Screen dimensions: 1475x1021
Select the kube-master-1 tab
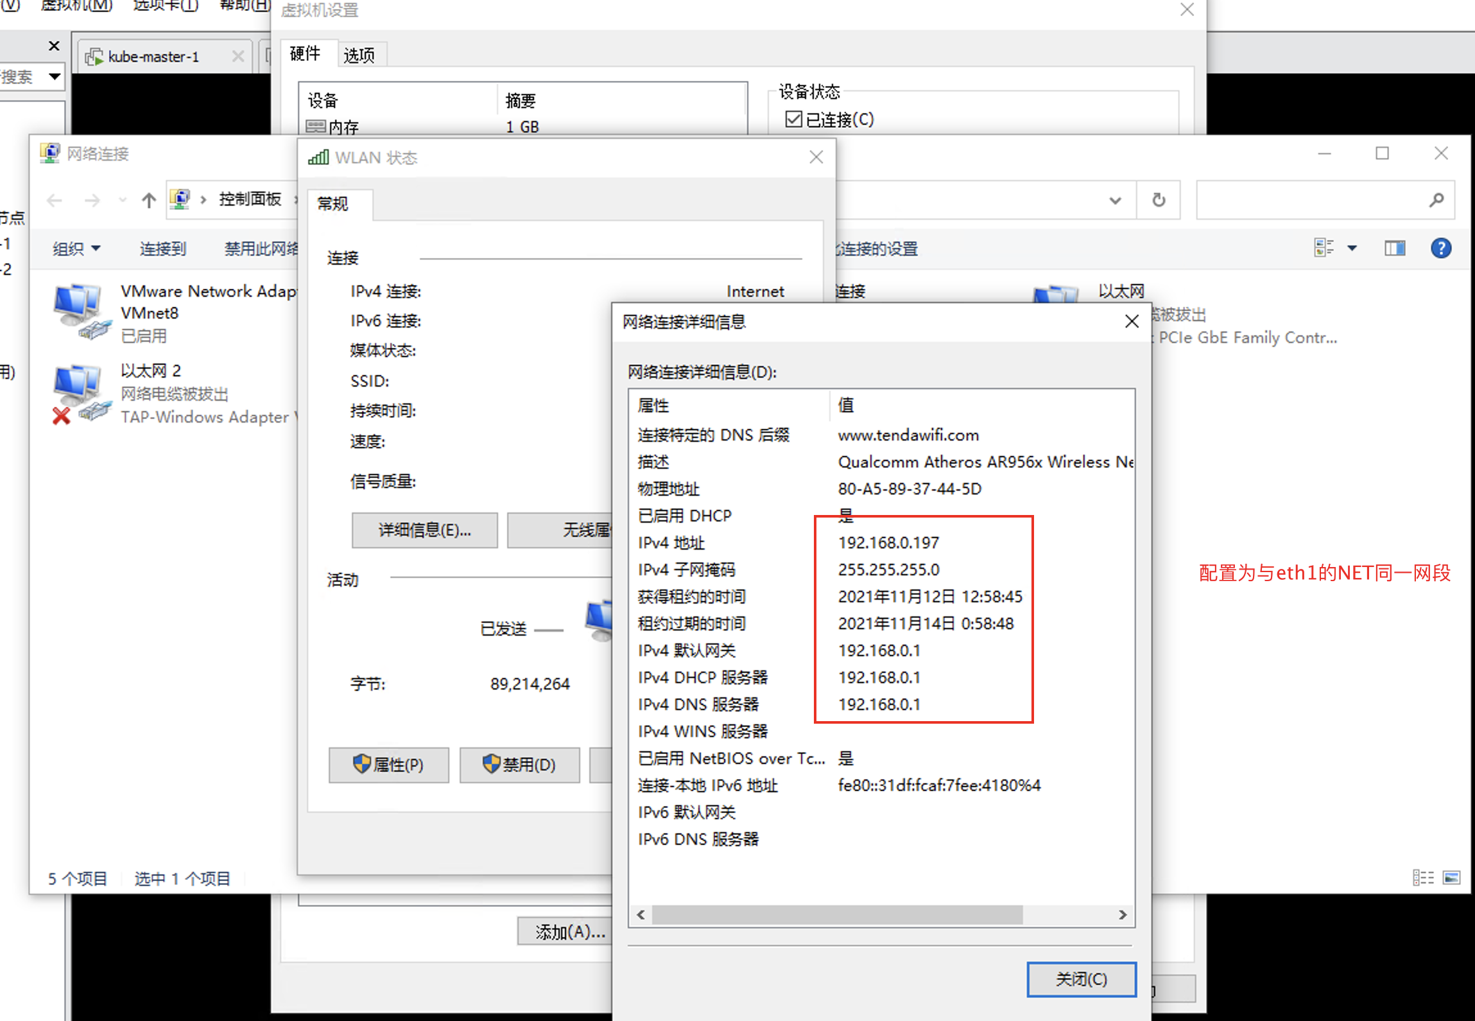point(154,57)
